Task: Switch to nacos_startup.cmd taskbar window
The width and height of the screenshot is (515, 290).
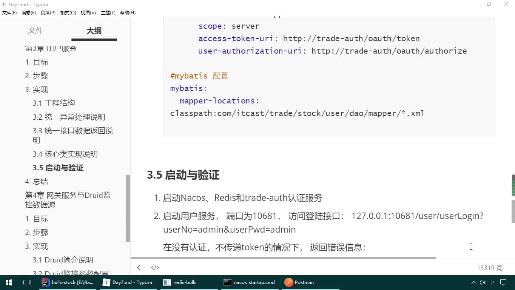Action: (249, 282)
